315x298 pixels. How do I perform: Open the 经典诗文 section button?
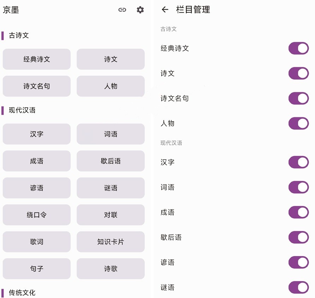click(37, 59)
